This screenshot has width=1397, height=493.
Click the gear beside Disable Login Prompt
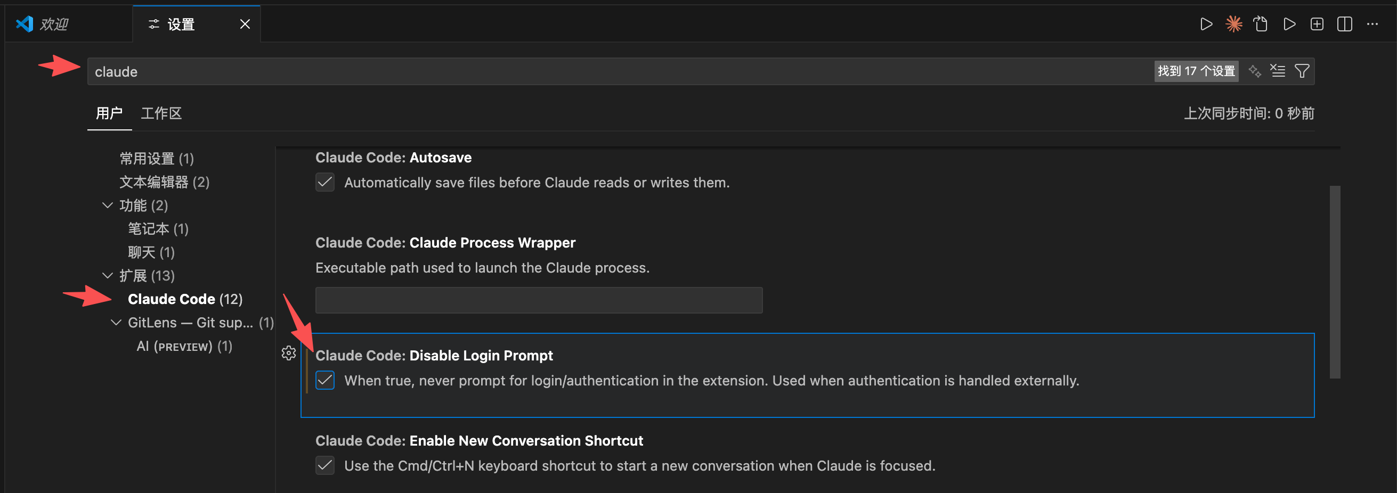[289, 353]
